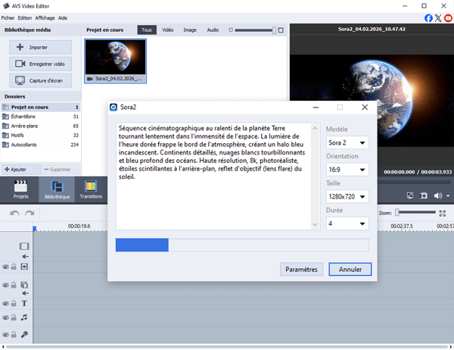Viewport: 454px width, 350px height.
Task: Open the Modèle dropdown showing Sora 2
Action: pos(347,142)
